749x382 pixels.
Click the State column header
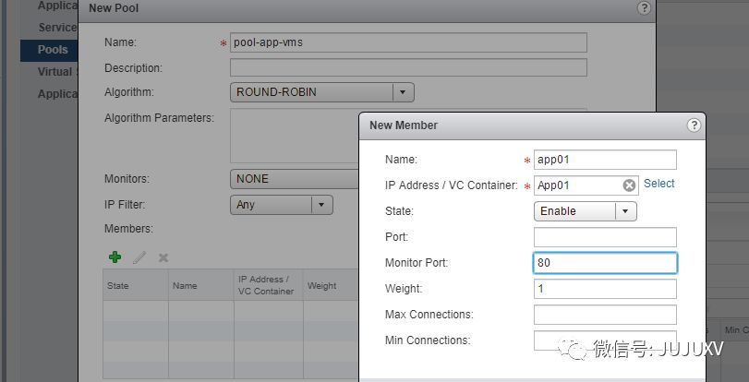pyautogui.click(x=136, y=285)
